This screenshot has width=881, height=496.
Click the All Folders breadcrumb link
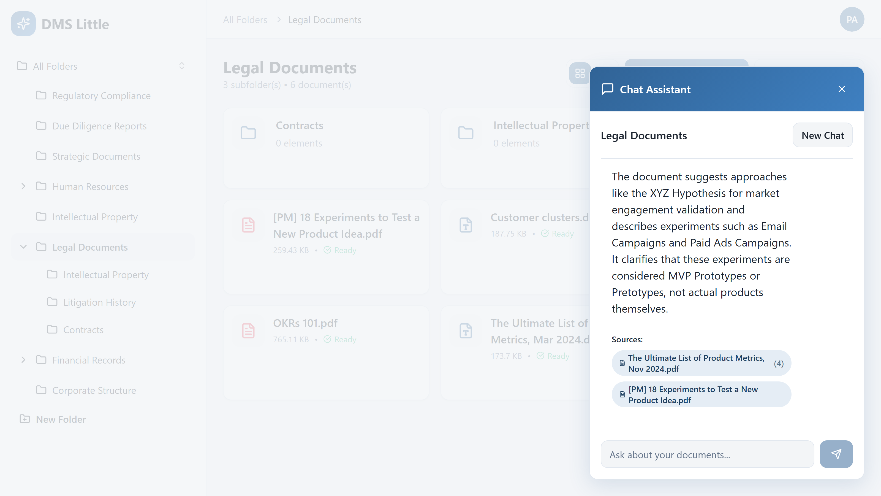(x=245, y=20)
